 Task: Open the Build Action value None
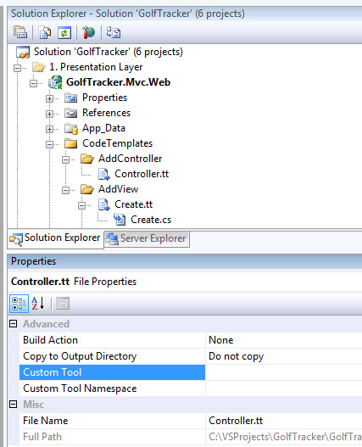284,340
